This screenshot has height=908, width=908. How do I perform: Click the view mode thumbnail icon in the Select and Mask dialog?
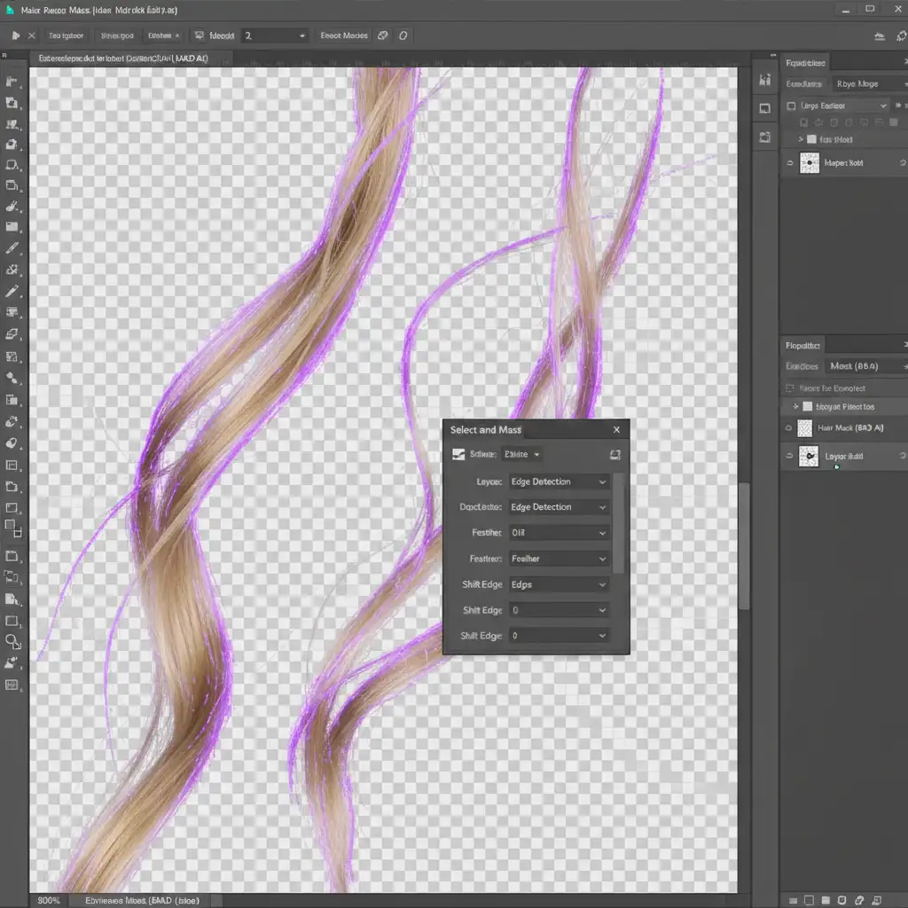(458, 454)
